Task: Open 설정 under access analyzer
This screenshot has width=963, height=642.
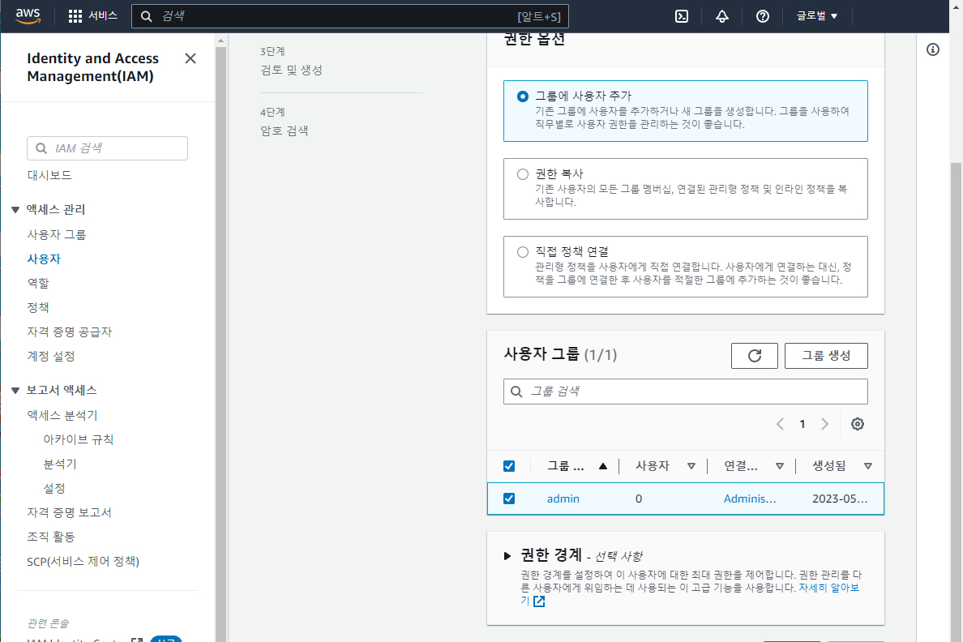Action: pos(54,489)
